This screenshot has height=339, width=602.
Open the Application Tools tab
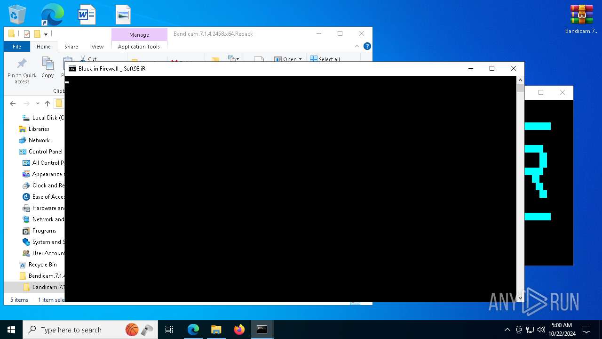[139, 46]
